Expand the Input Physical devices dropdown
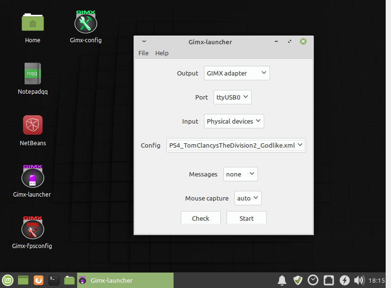The height and width of the screenshot is (288, 391). pyautogui.click(x=234, y=121)
